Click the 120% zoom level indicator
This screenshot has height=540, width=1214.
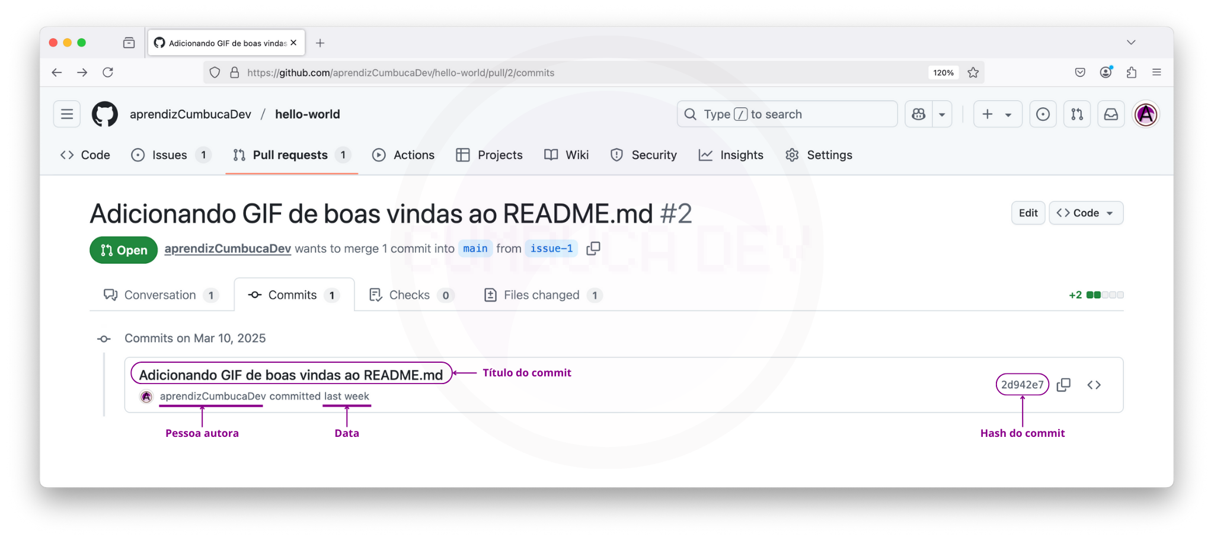[x=943, y=73]
